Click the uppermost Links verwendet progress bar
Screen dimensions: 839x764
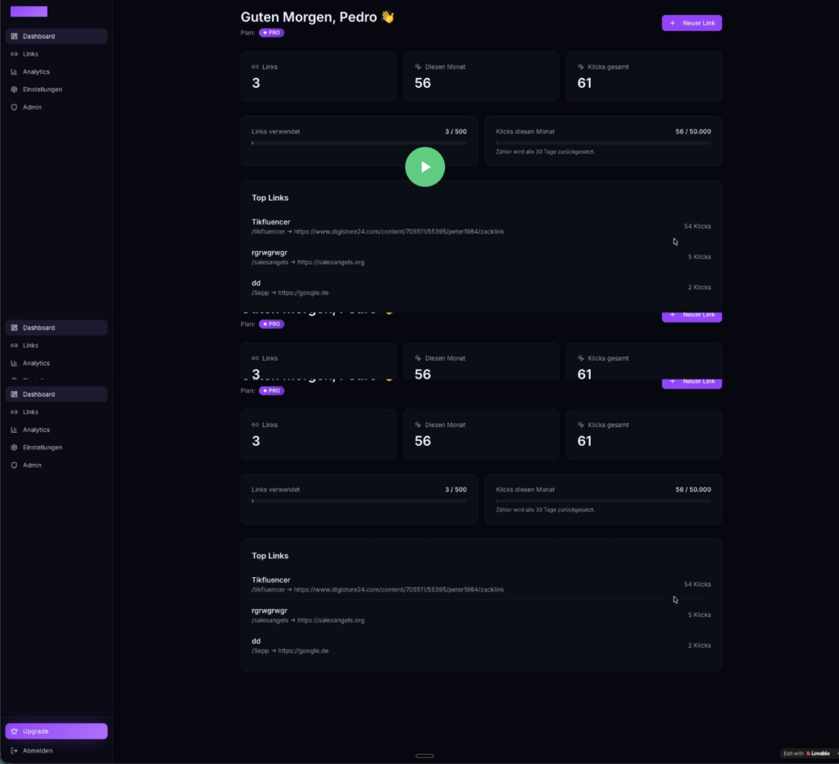pos(359,143)
